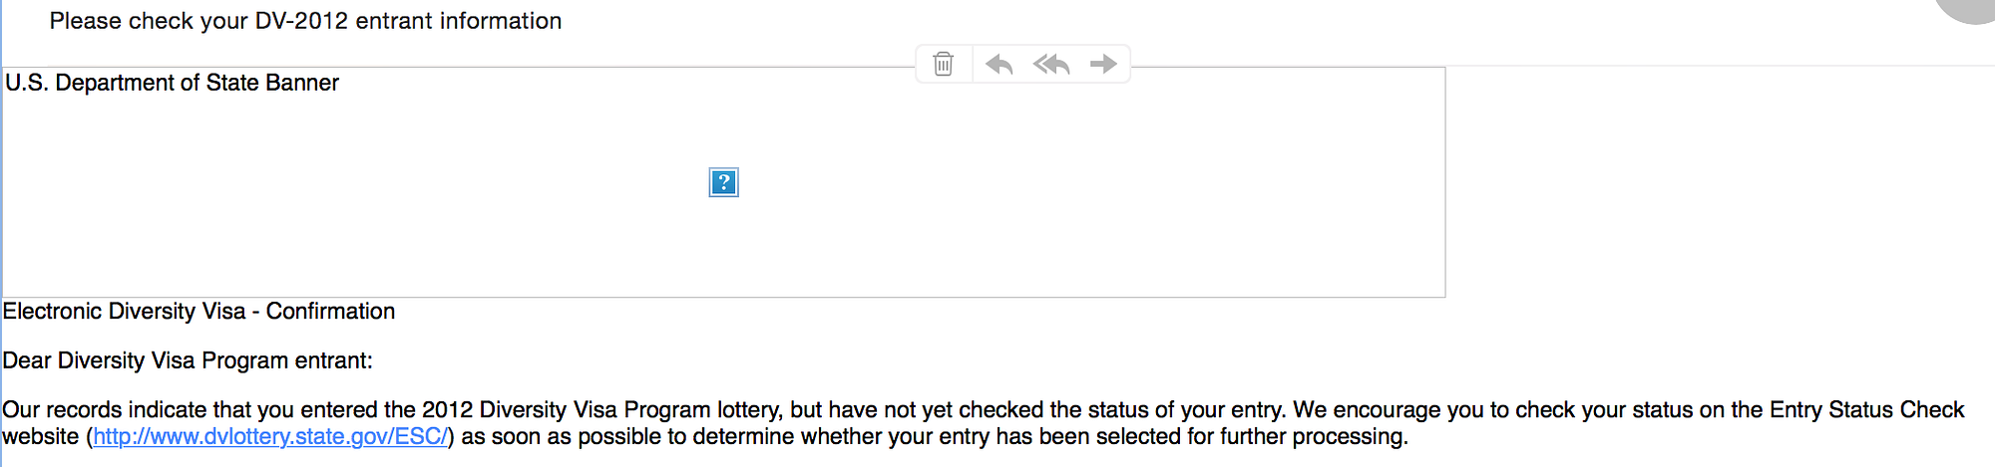Select the U.S. Department of State Banner text
This screenshot has height=467, width=1995.
(x=172, y=83)
